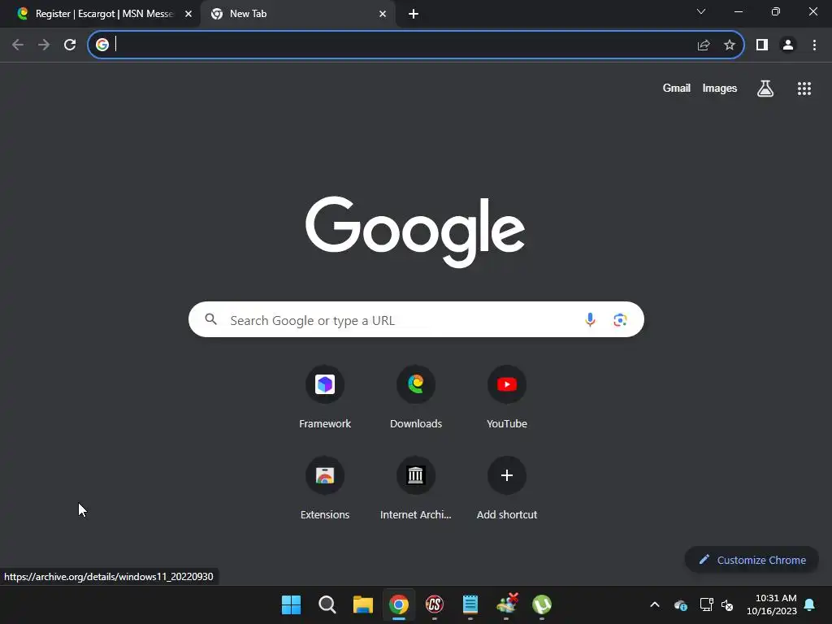This screenshot has width=832, height=624.
Task: Open the Search Labs flask icon
Action: click(x=765, y=89)
